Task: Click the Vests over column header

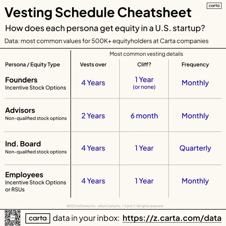Action: [93, 64]
